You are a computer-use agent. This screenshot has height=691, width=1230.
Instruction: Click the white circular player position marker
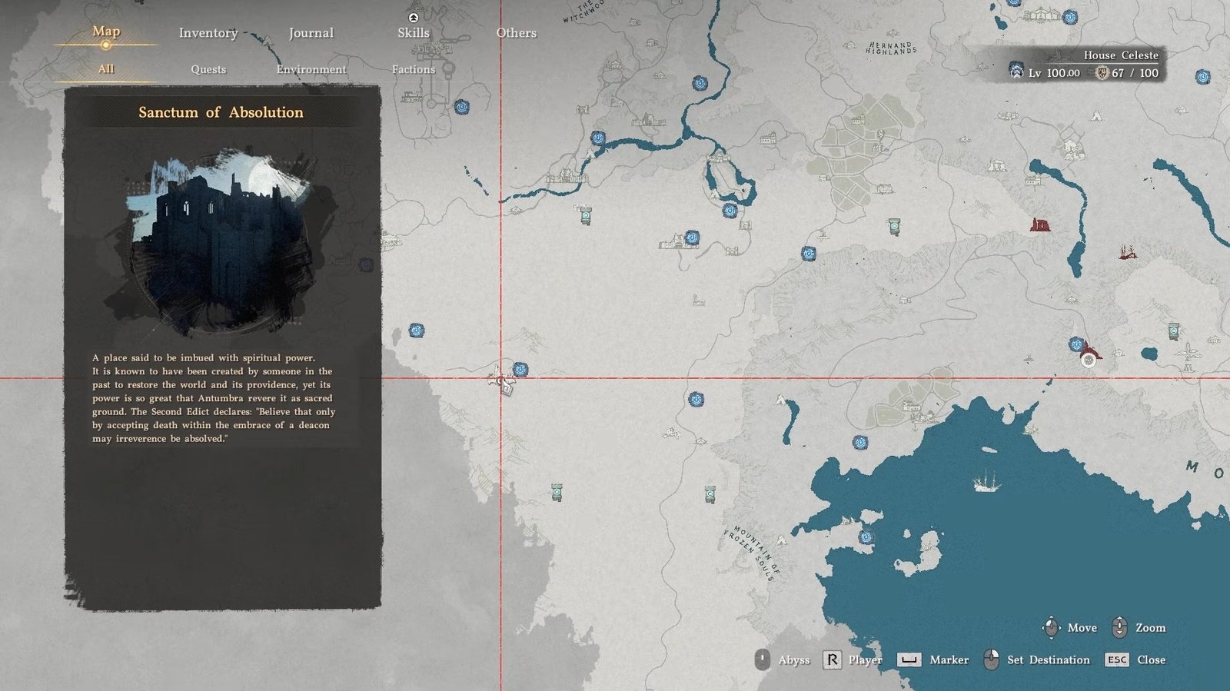click(x=1088, y=360)
